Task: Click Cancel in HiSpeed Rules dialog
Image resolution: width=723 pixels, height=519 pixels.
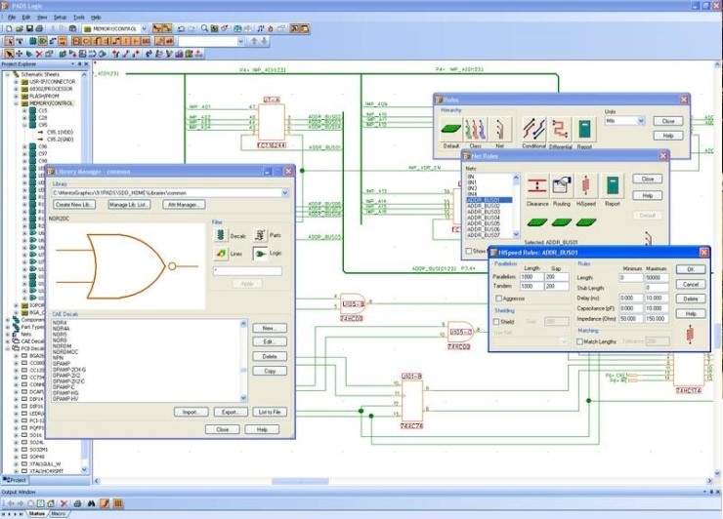Action: pyautogui.click(x=690, y=284)
